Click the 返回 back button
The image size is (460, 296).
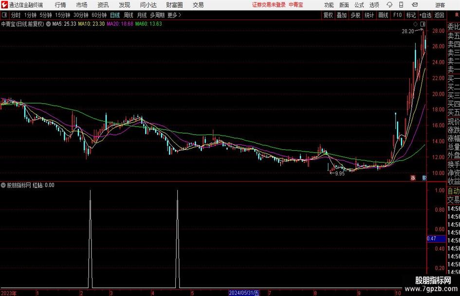[439, 15]
